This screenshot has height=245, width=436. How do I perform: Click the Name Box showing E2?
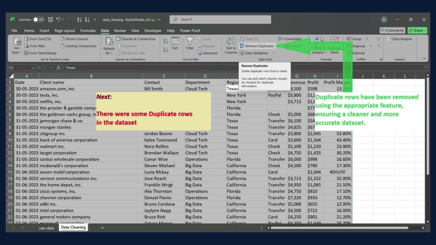click(22, 67)
